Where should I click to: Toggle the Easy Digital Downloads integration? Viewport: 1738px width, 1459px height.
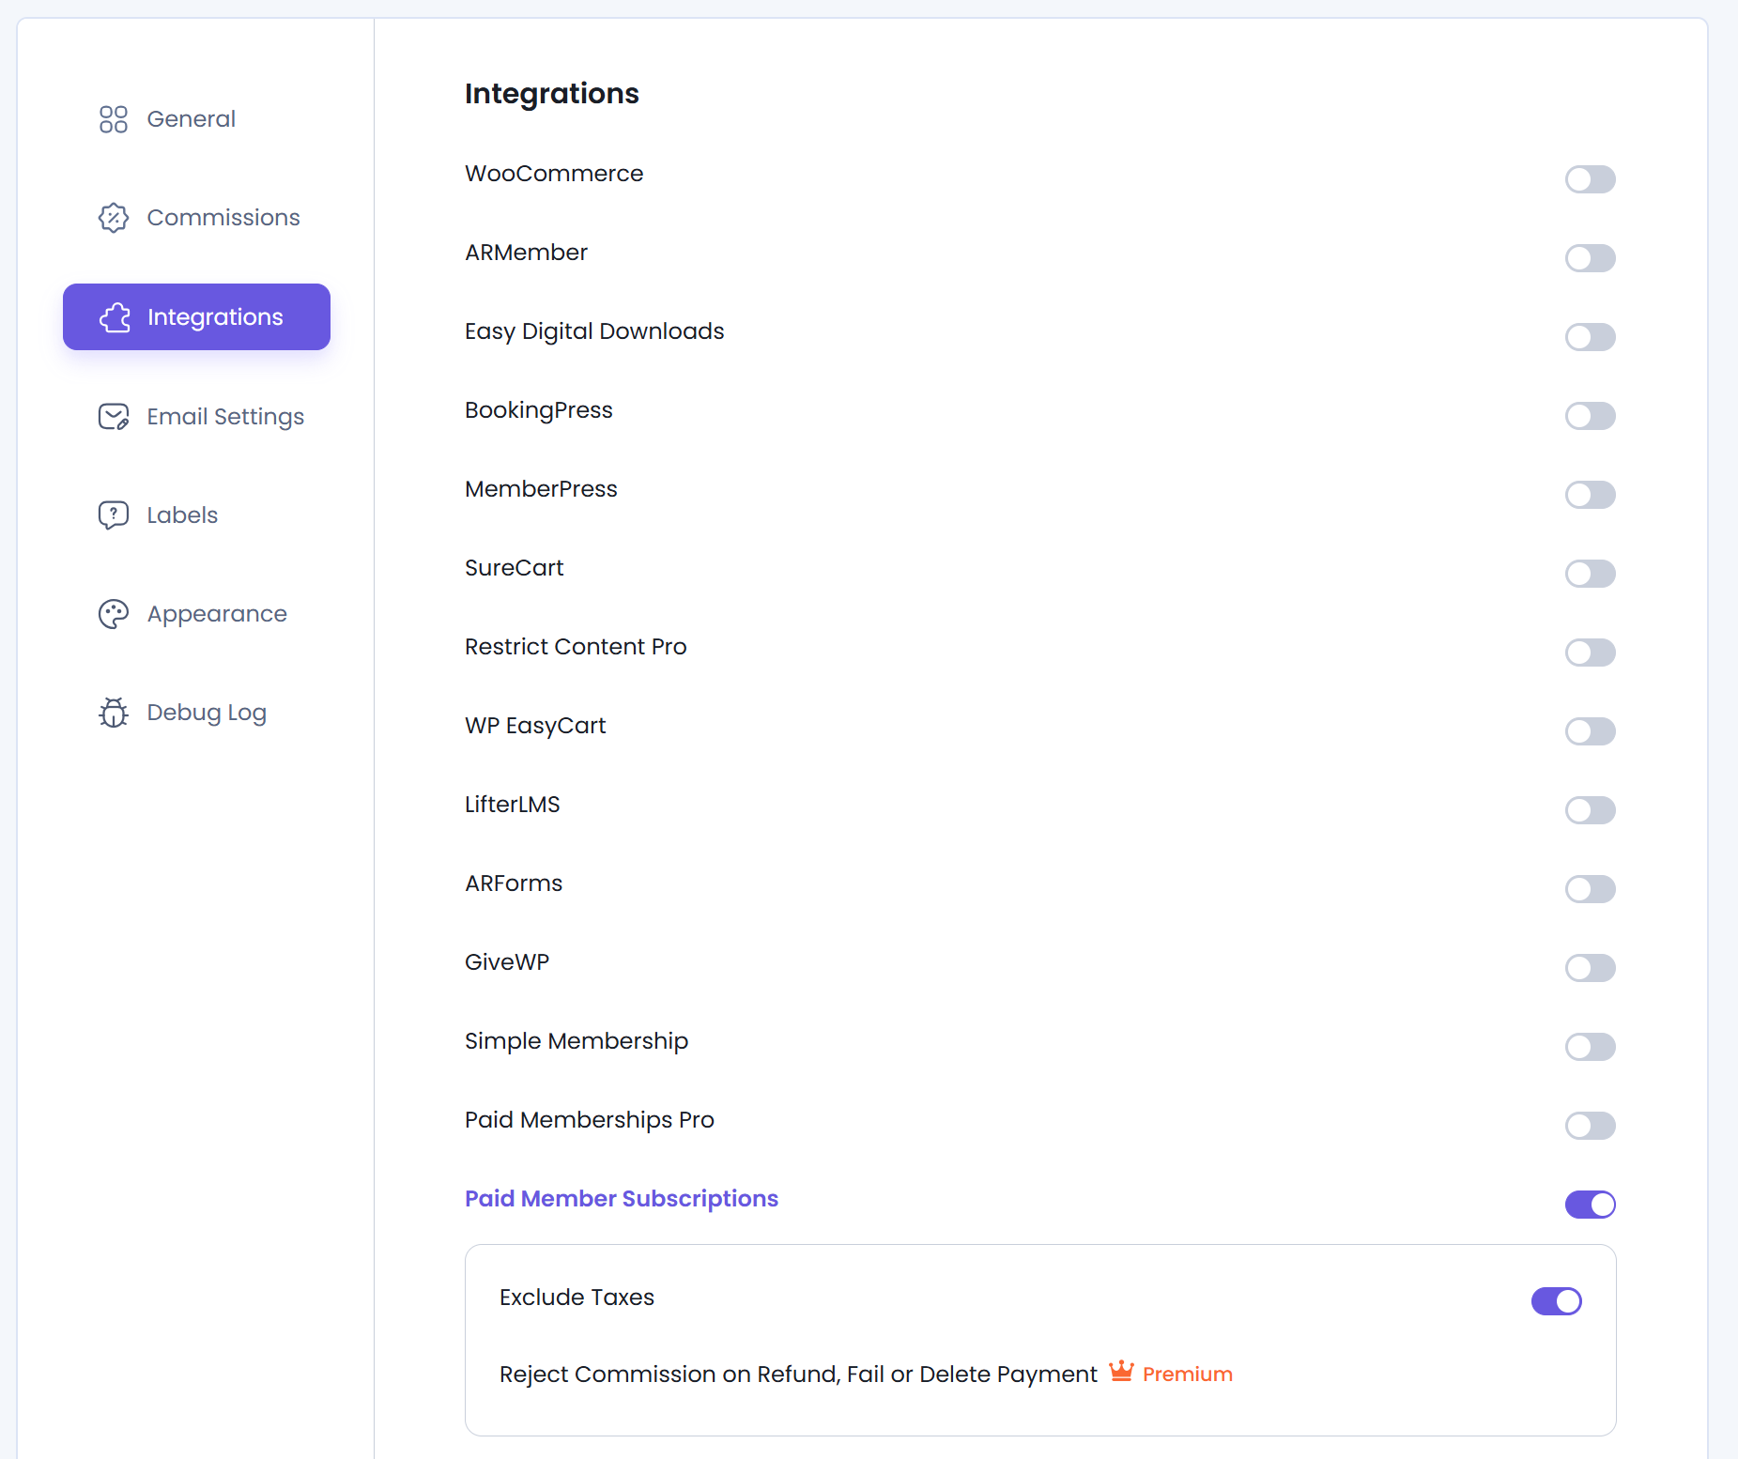click(1590, 337)
